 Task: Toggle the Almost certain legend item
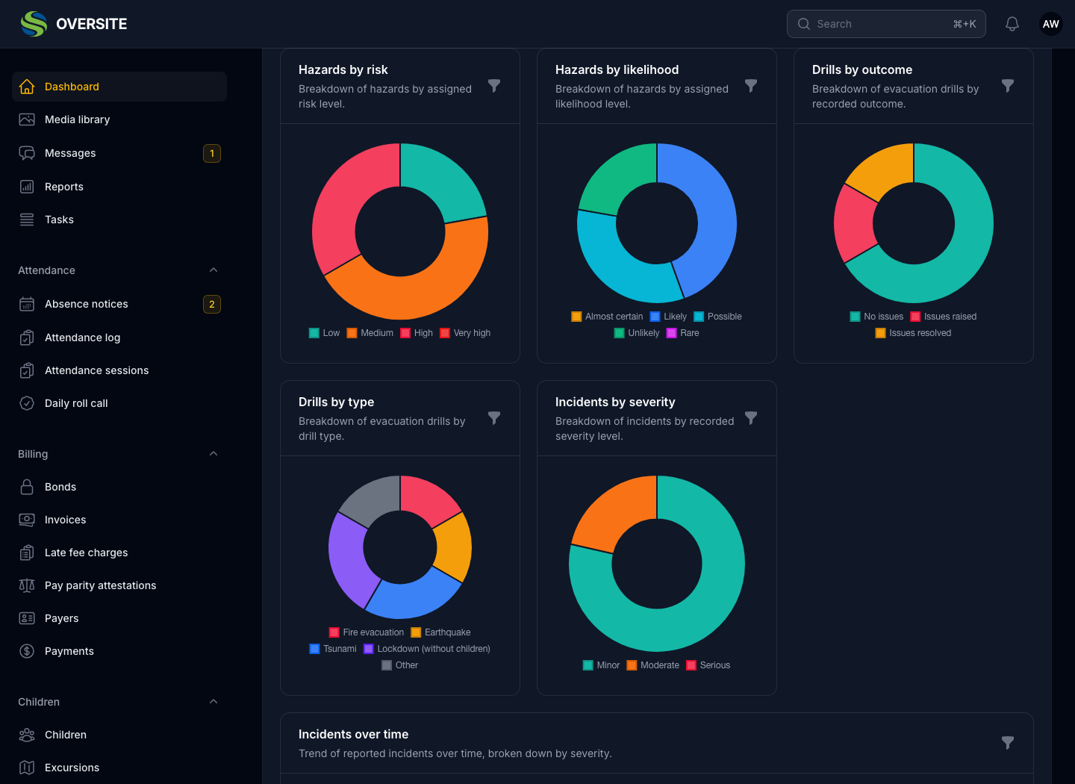click(x=607, y=317)
